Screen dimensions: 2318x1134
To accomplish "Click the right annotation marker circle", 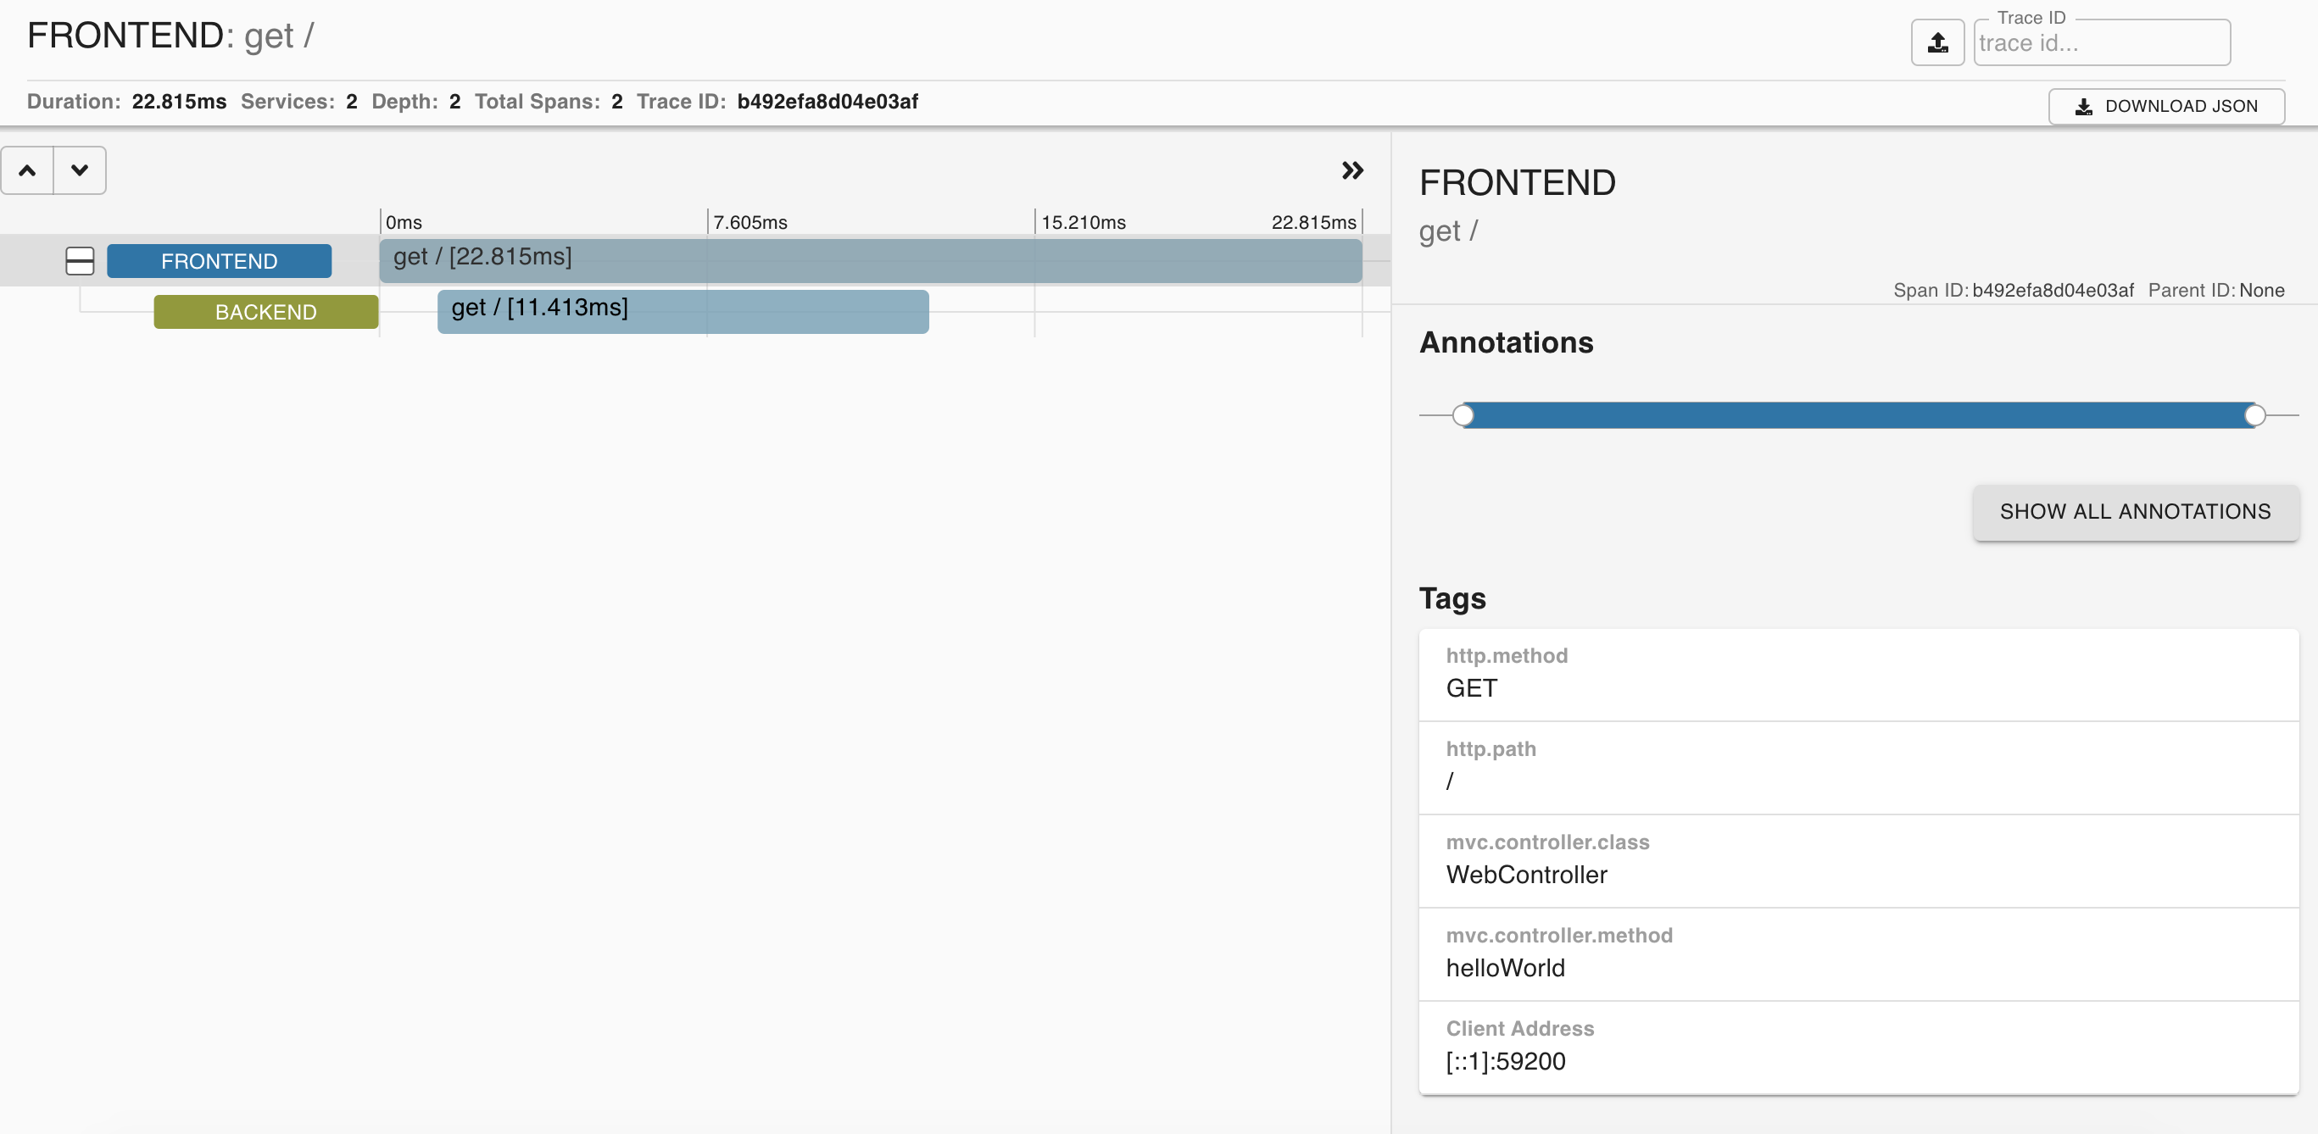I will click(x=2254, y=414).
